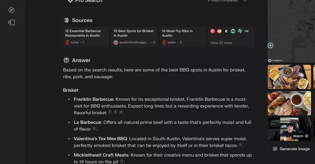Viewport: 315px width, 164px height.
Task: Click the Pro Search sparkle icon
Action: pyautogui.click(x=70, y=1)
